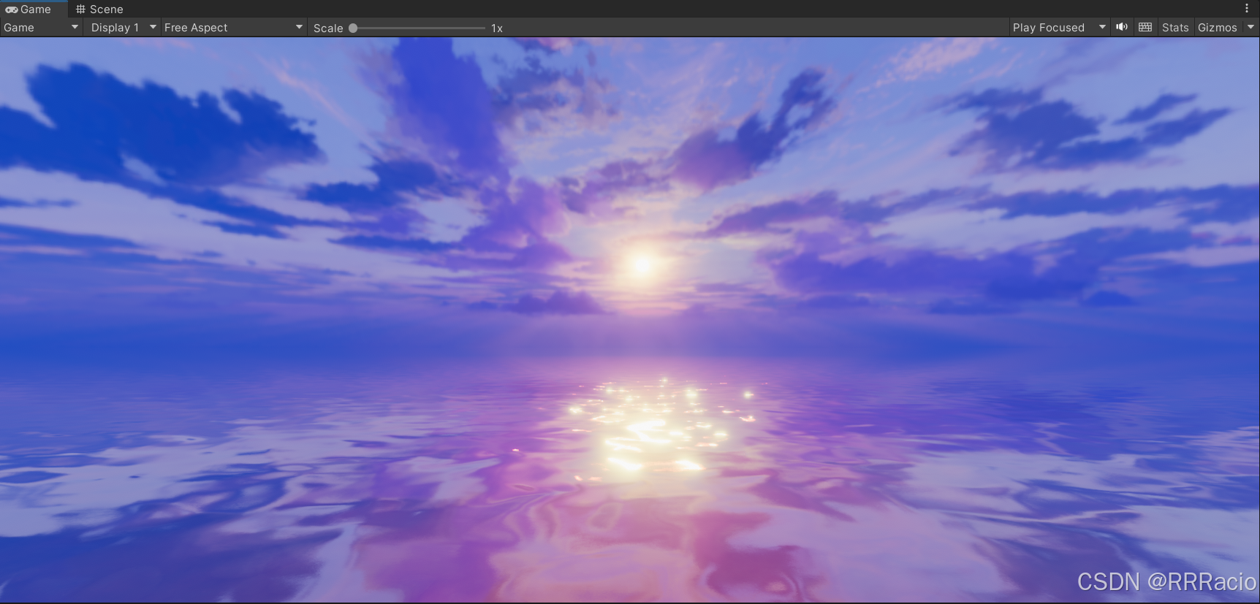The height and width of the screenshot is (604, 1260).
Task: Toggle the Stats overlay button
Action: pos(1175,27)
